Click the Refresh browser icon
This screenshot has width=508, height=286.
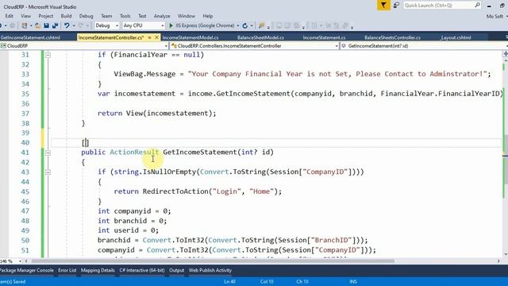245,25
